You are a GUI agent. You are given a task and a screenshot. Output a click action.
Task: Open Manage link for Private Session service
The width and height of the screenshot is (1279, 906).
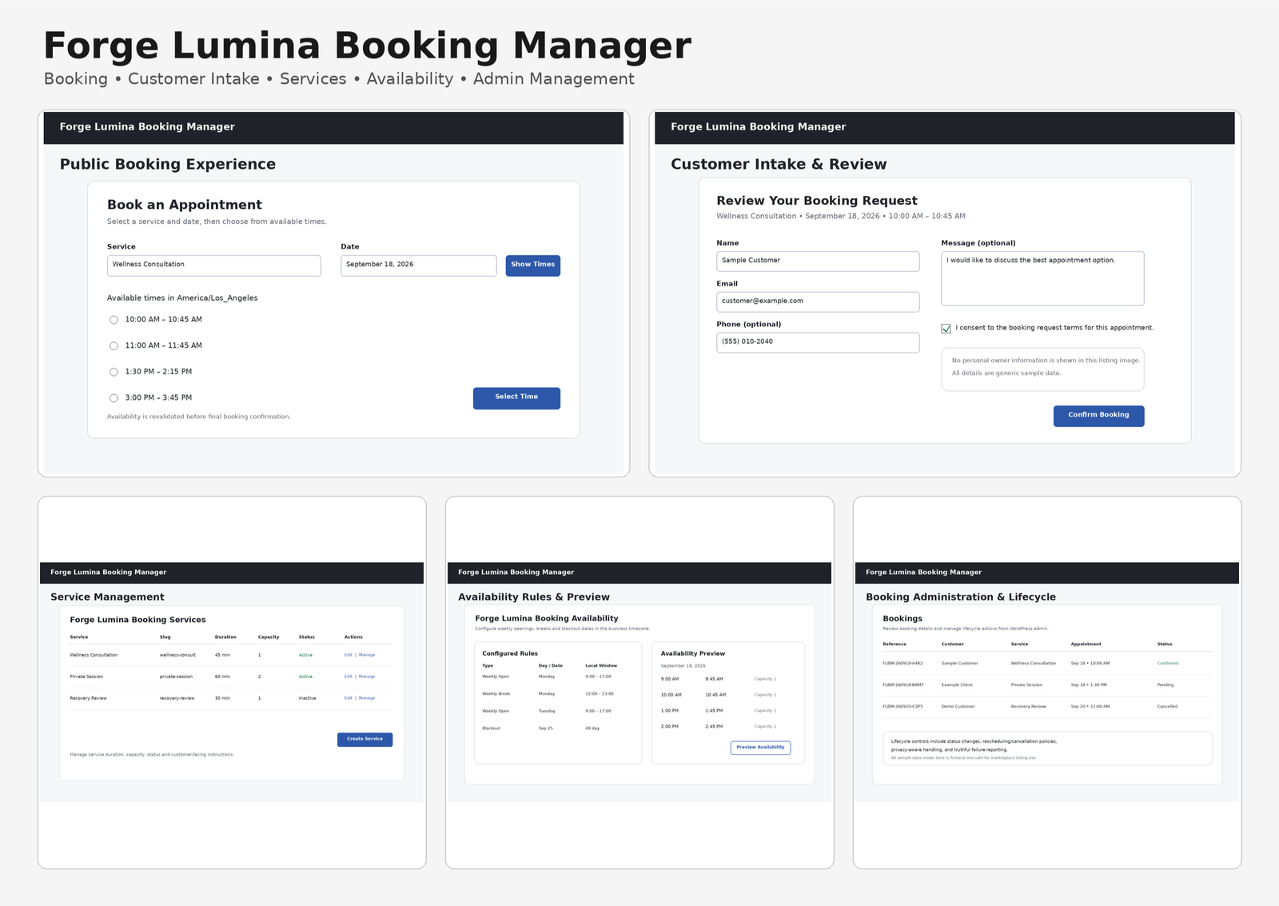click(367, 677)
